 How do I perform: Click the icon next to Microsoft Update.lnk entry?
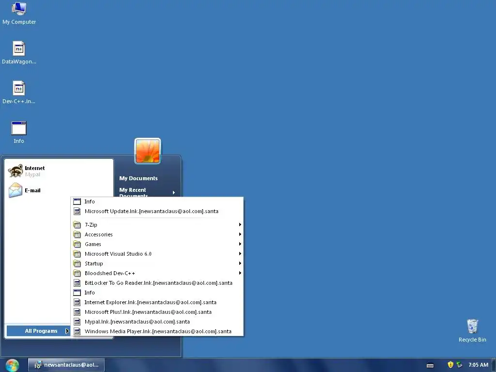click(x=77, y=211)
